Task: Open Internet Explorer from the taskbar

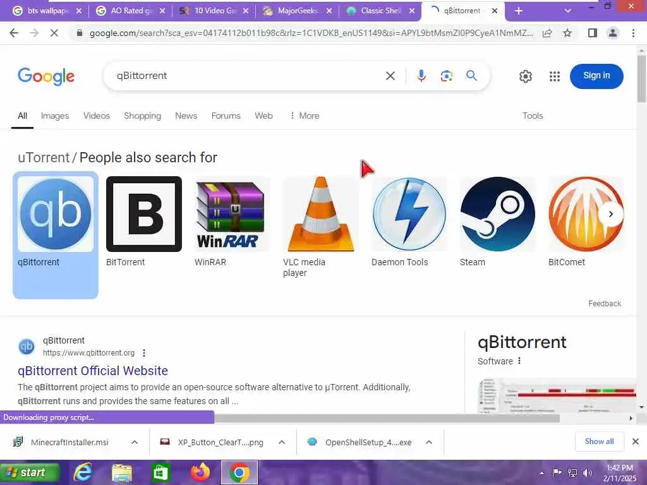Action: coord(83,472)
